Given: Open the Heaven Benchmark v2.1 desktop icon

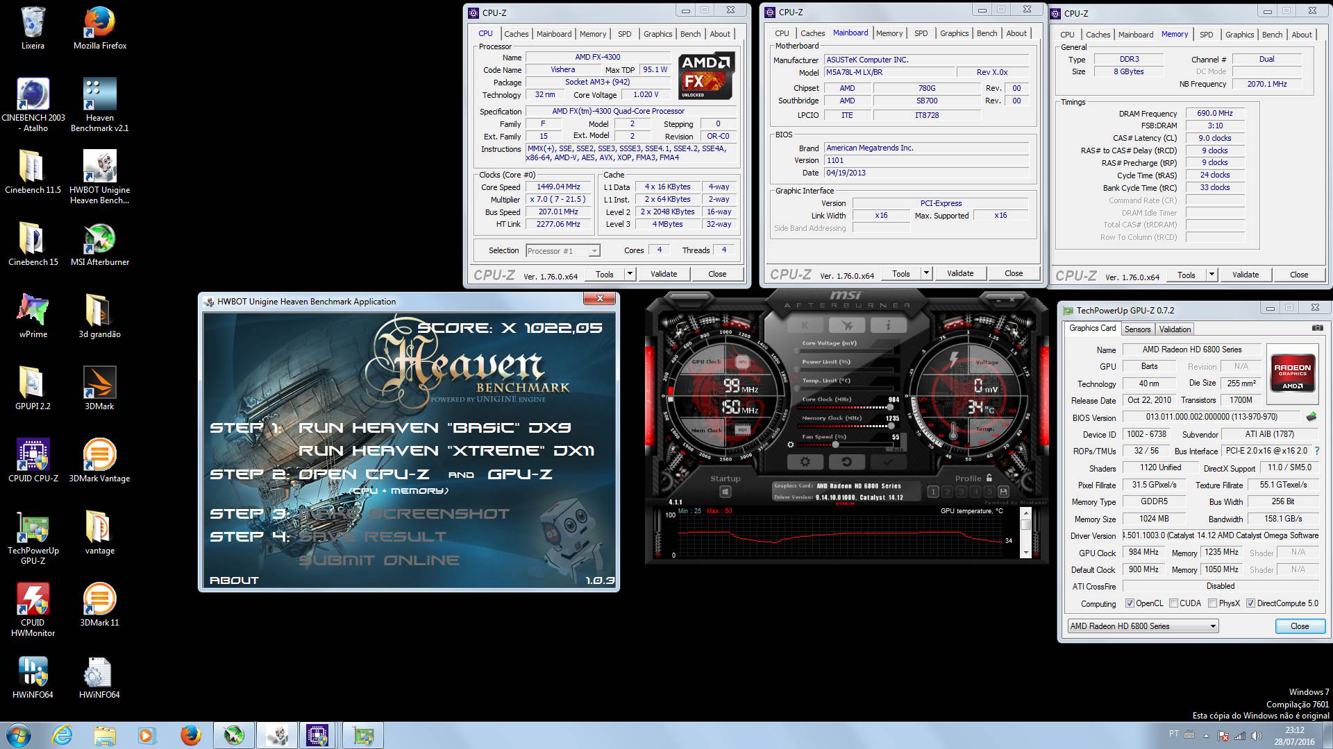Looking at the screenshot, I should pyautogui.click(x=100, y=105).
